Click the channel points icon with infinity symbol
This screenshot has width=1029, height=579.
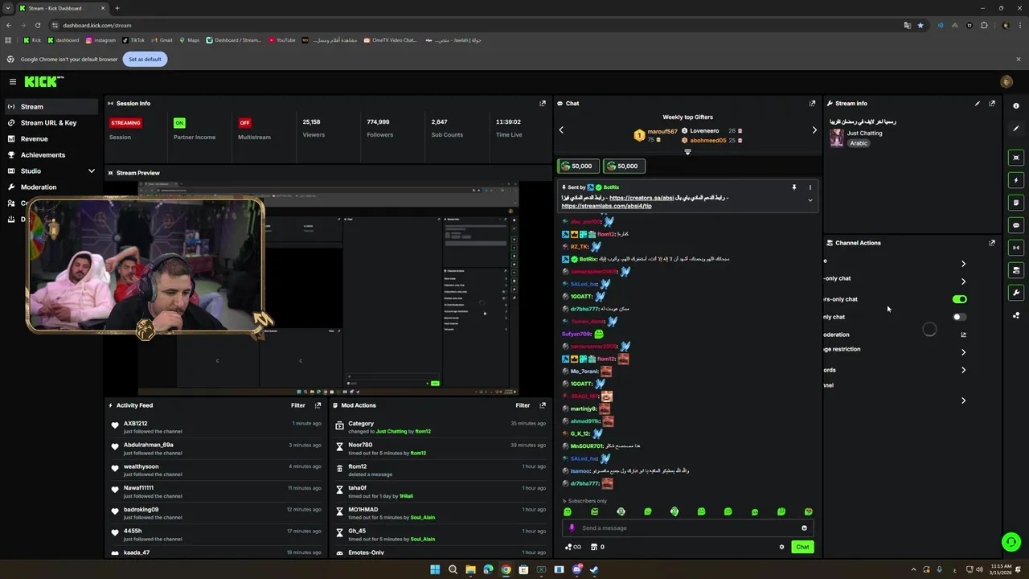point(572,547)
